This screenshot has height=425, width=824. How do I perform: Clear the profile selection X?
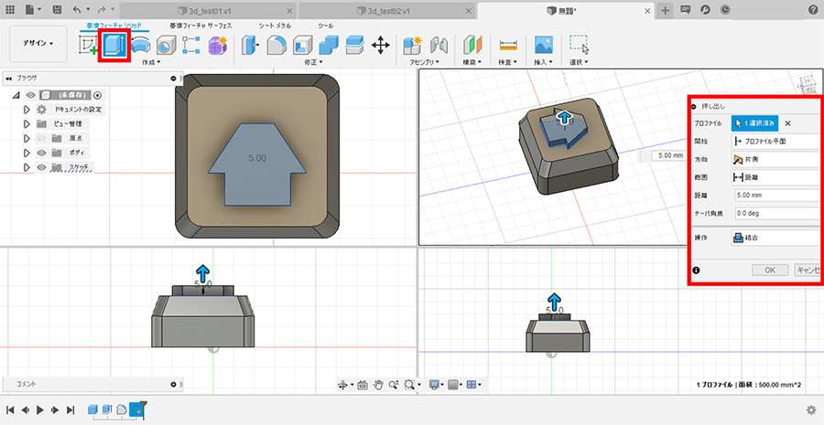pyautogui.click(x=787, y=123)
